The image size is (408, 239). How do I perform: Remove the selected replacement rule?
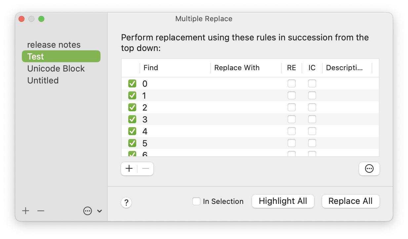point(145,168)
